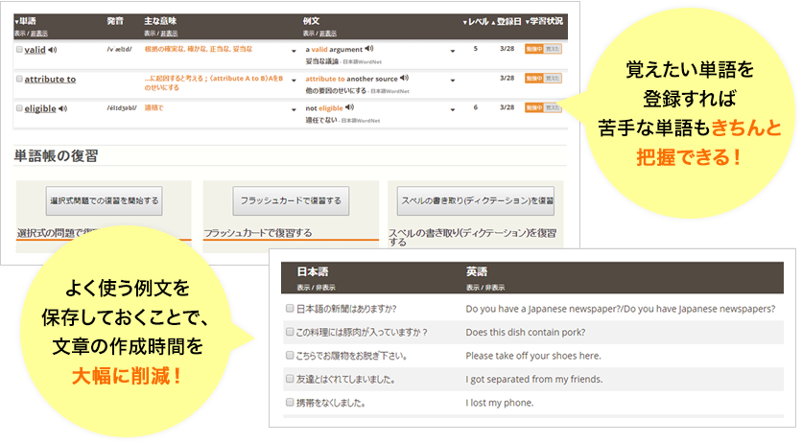The image size is (802, 443).
Task: Expand example dropdown for 'a valid argument'
Action: 453,51
